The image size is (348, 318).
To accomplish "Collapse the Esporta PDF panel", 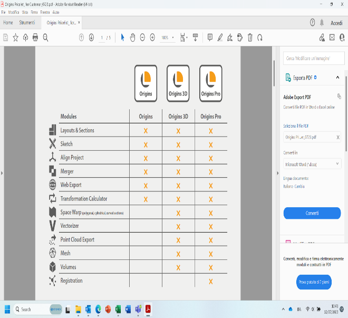I will 337,77.
